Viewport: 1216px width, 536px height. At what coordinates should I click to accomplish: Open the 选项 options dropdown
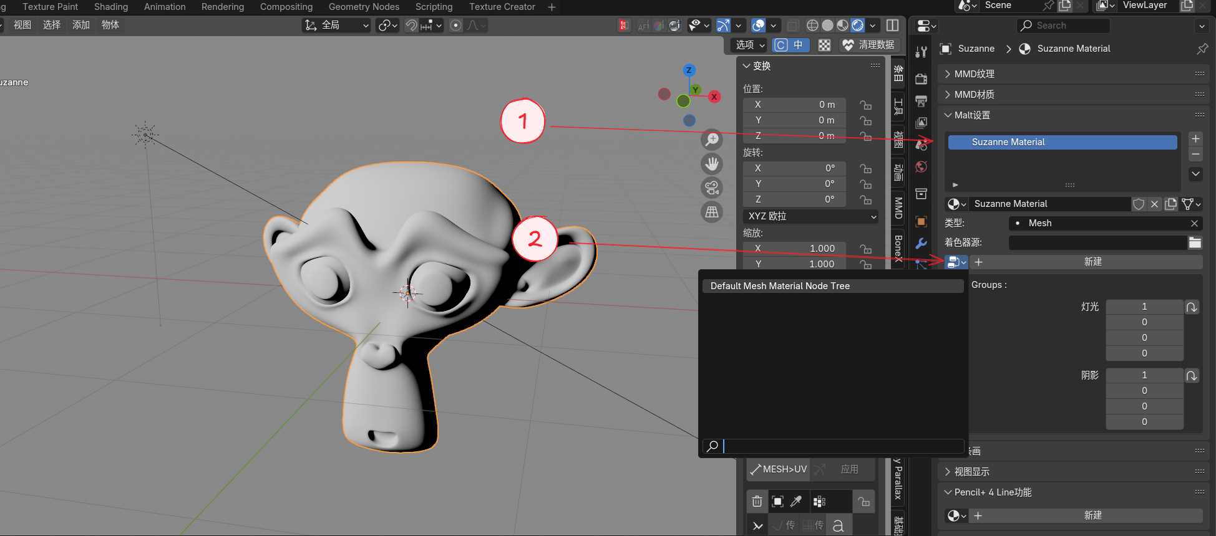[x=749, y=45]
